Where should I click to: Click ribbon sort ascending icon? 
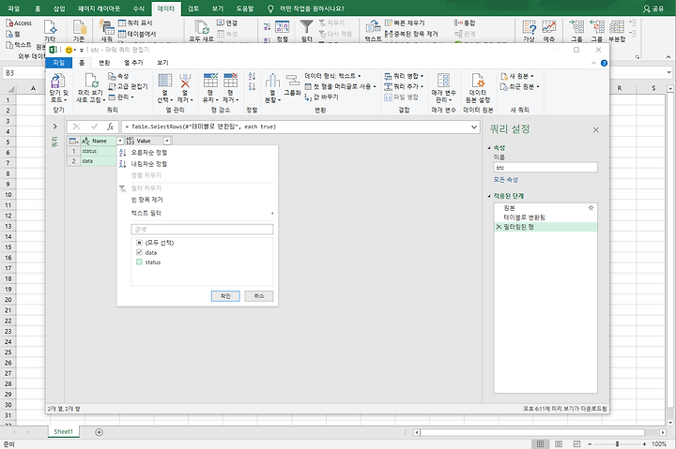253,76
